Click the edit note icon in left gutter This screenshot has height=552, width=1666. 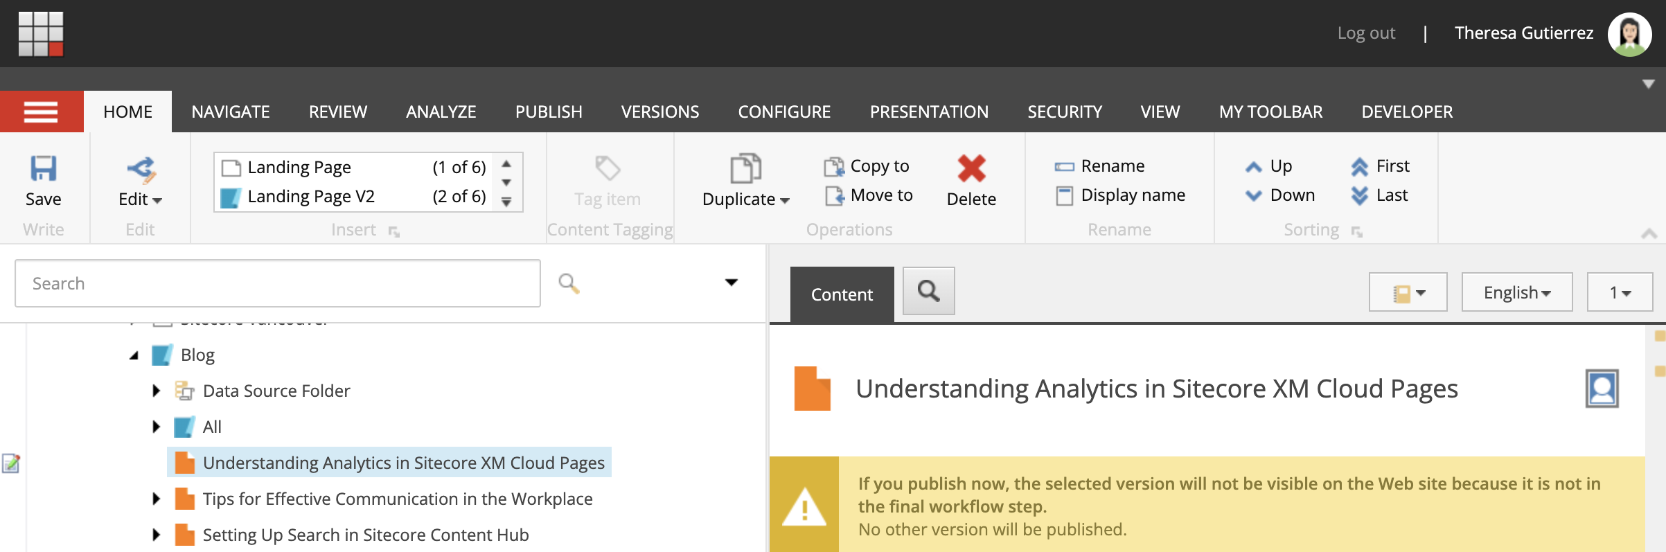click(11, 463)
